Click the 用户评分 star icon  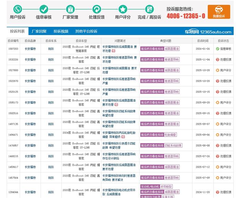pos(123,9)
